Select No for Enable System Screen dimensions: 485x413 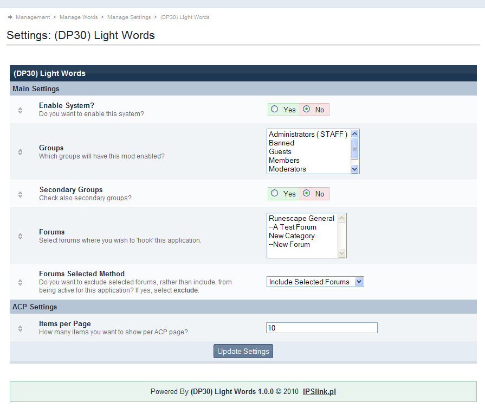307,109
